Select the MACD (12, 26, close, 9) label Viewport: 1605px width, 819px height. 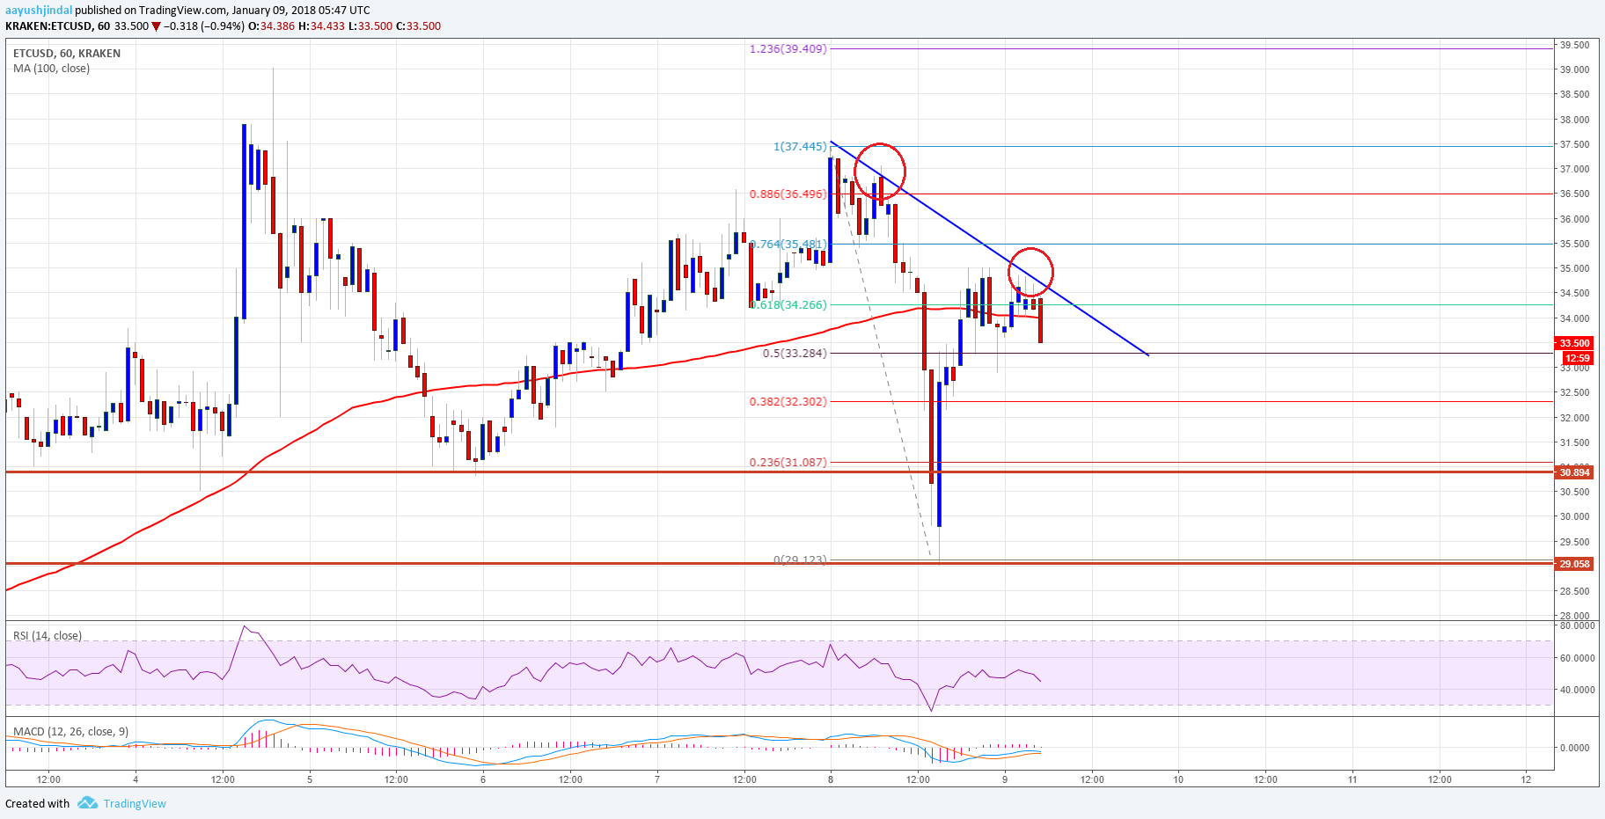pos(70,731)
